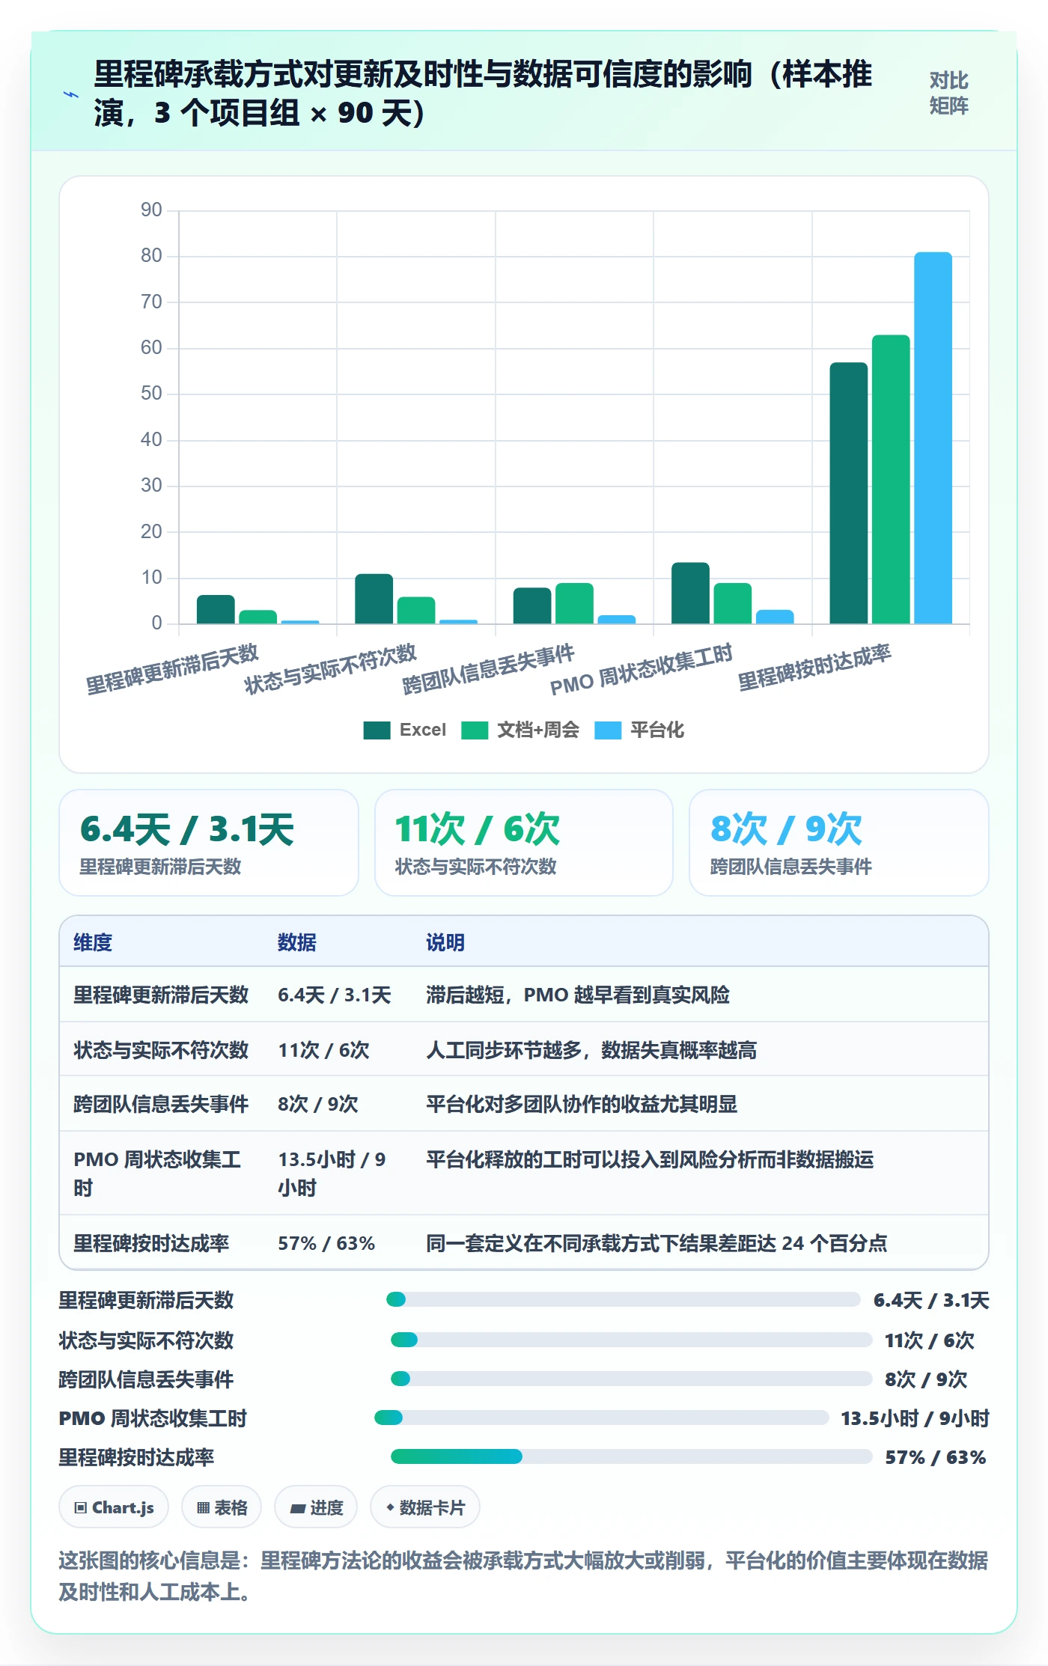Click the 对比矩阵 badge in header
This screenshot has height=1666, width=1048.
948,94
